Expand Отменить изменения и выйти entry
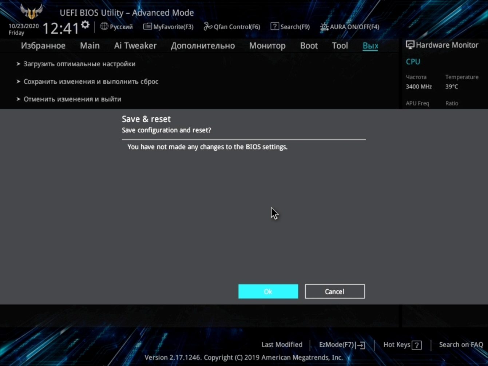The height and width of the screenshot is (366, 488). pos(72,99)
